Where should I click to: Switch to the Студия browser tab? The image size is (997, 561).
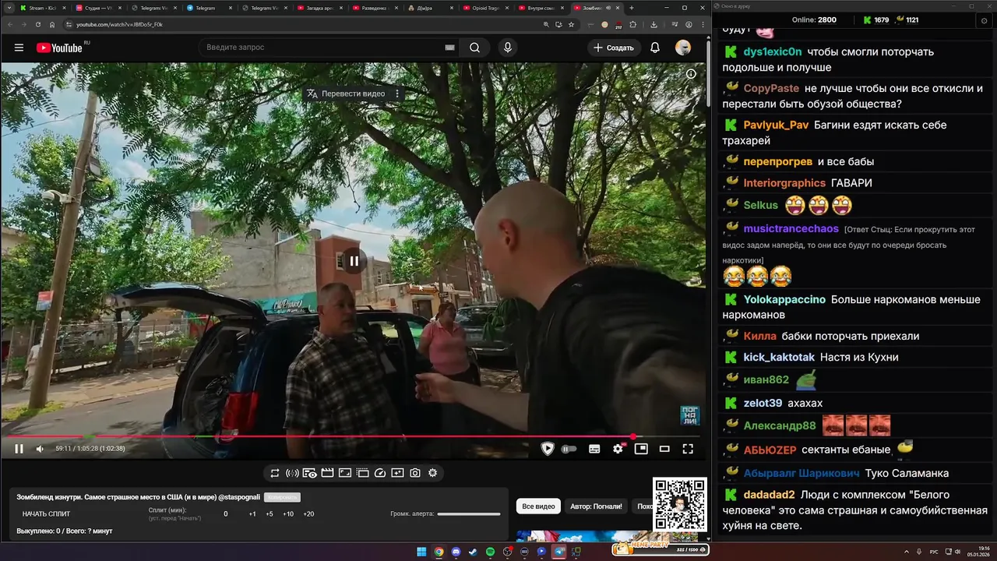pos(98,8)
